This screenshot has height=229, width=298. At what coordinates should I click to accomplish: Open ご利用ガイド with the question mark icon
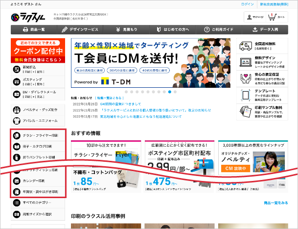pyautogui.click(x=219, y=29)
